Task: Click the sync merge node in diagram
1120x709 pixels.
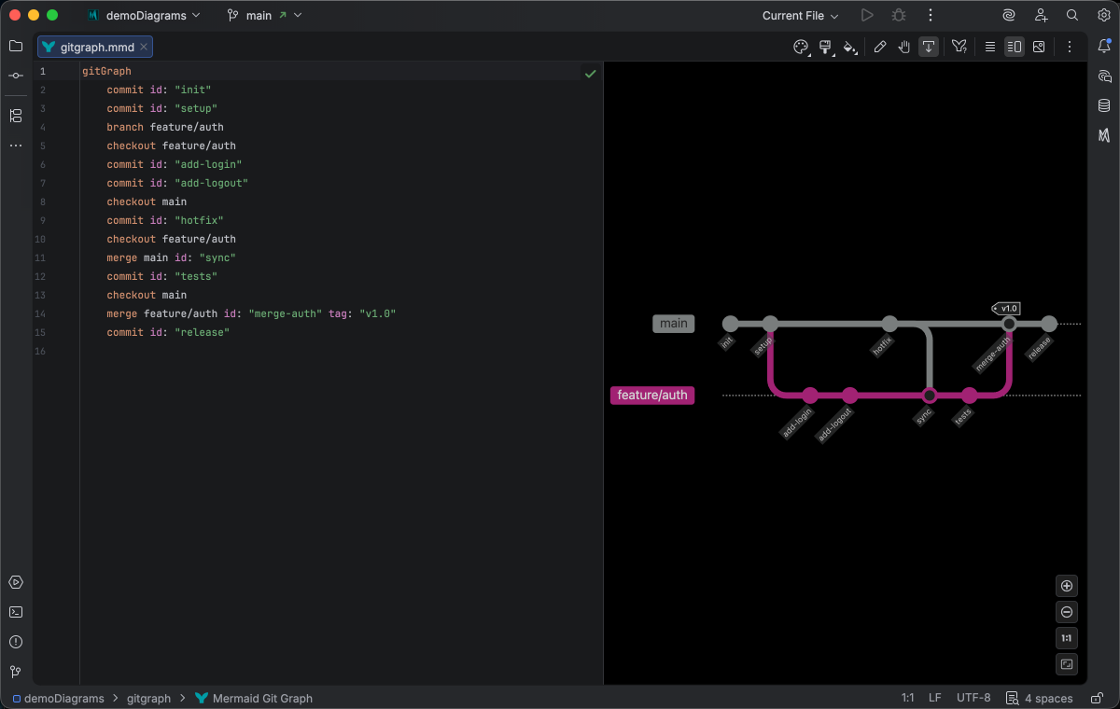Action: [929, 396]
